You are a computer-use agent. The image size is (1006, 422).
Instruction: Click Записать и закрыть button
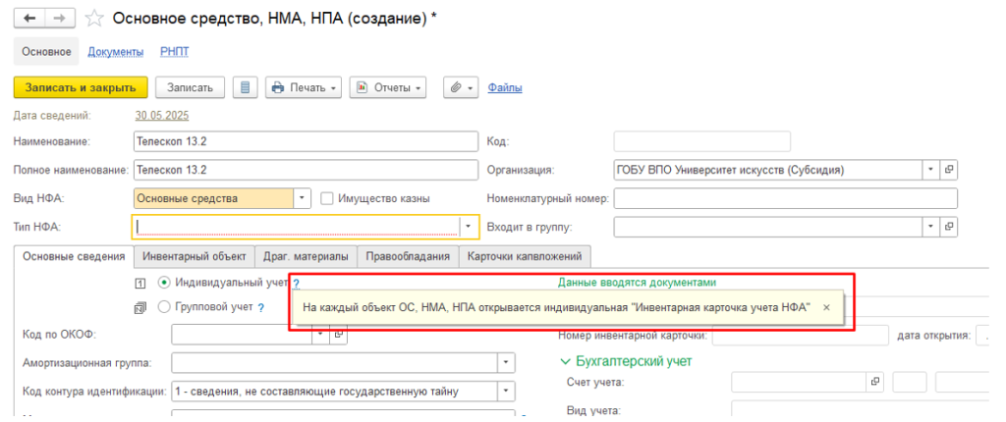tap(81, 88)
